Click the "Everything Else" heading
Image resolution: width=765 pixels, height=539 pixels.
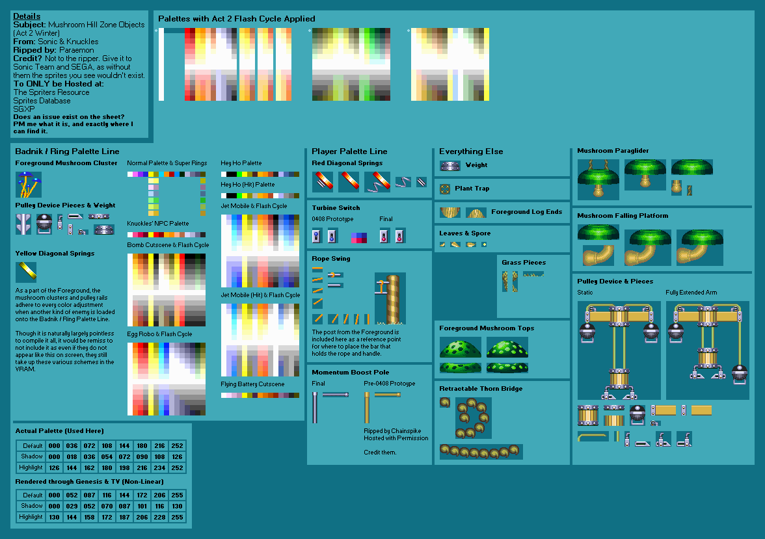click(x=471, y=151)
